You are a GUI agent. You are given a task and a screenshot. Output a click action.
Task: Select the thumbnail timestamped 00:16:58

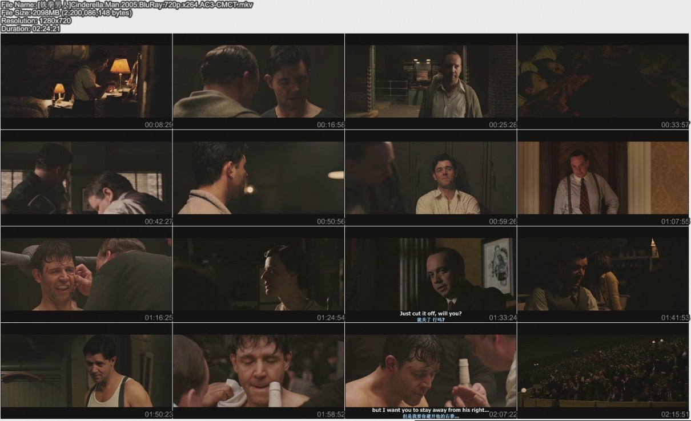pyautogui.click(x=259, y=81)
